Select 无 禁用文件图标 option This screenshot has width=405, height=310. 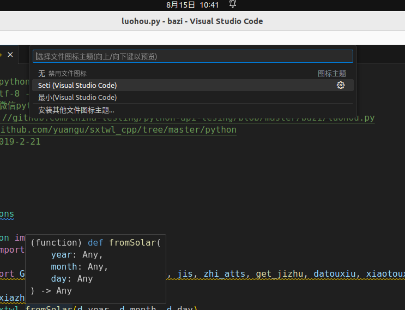192,74
